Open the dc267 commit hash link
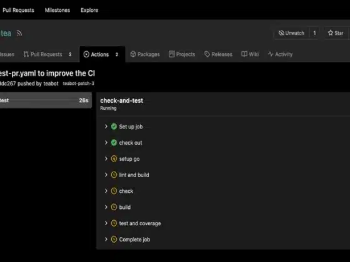Image resolution: width=350 pixels, height=262 pixels. pyautogui.click(x=7, y=84)
